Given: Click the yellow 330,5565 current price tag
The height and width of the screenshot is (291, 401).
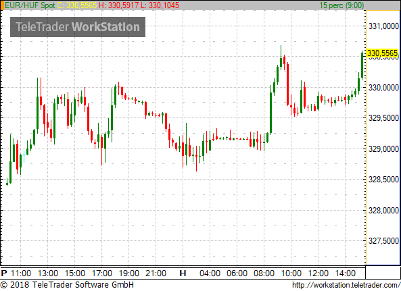Looking at the screenshot, I should pyautogui.click(x=382, y=53).
